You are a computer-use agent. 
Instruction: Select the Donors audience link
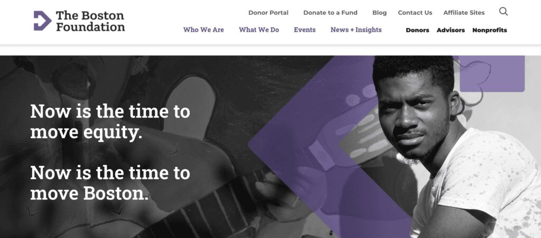(417, 30)
